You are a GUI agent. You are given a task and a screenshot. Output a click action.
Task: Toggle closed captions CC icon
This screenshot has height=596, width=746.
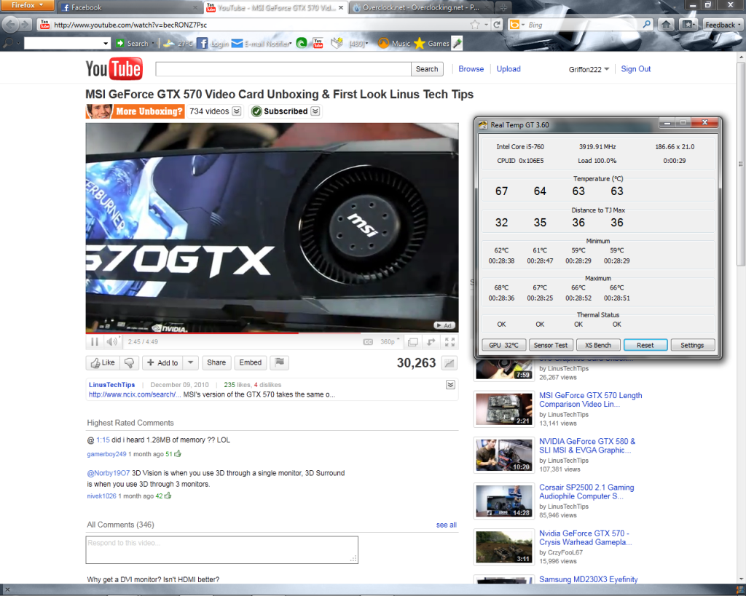click(x=368, y=342)
